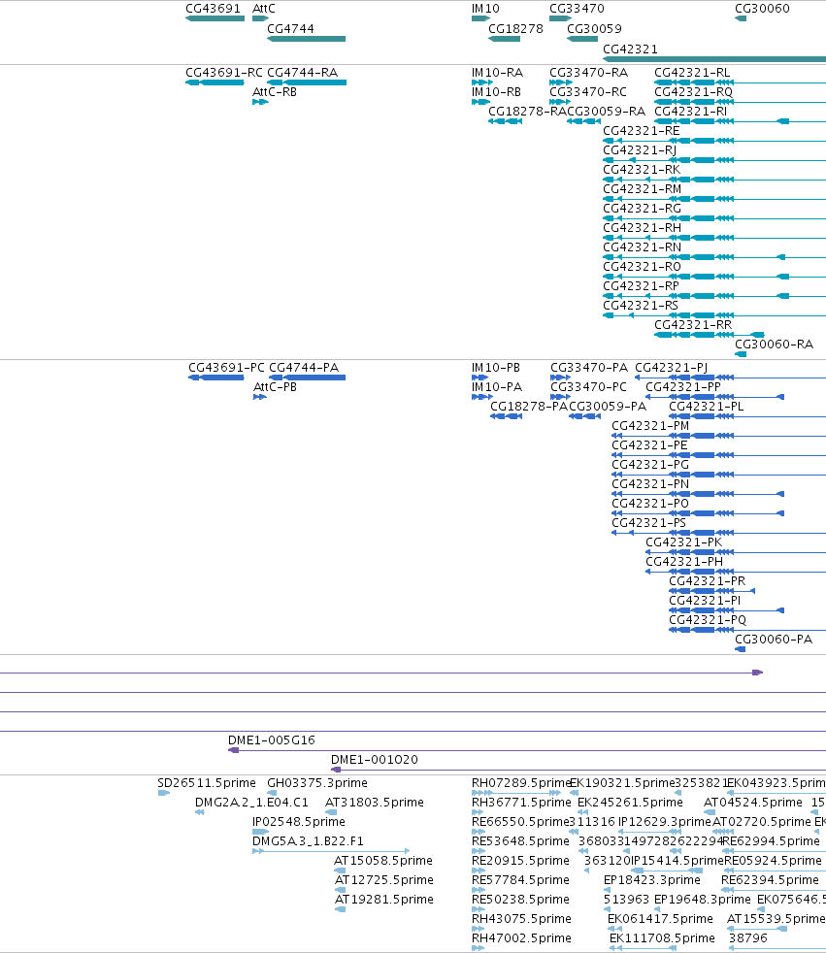
Task: Click the AT31803.5prime EST glyph
Action: 331,812
